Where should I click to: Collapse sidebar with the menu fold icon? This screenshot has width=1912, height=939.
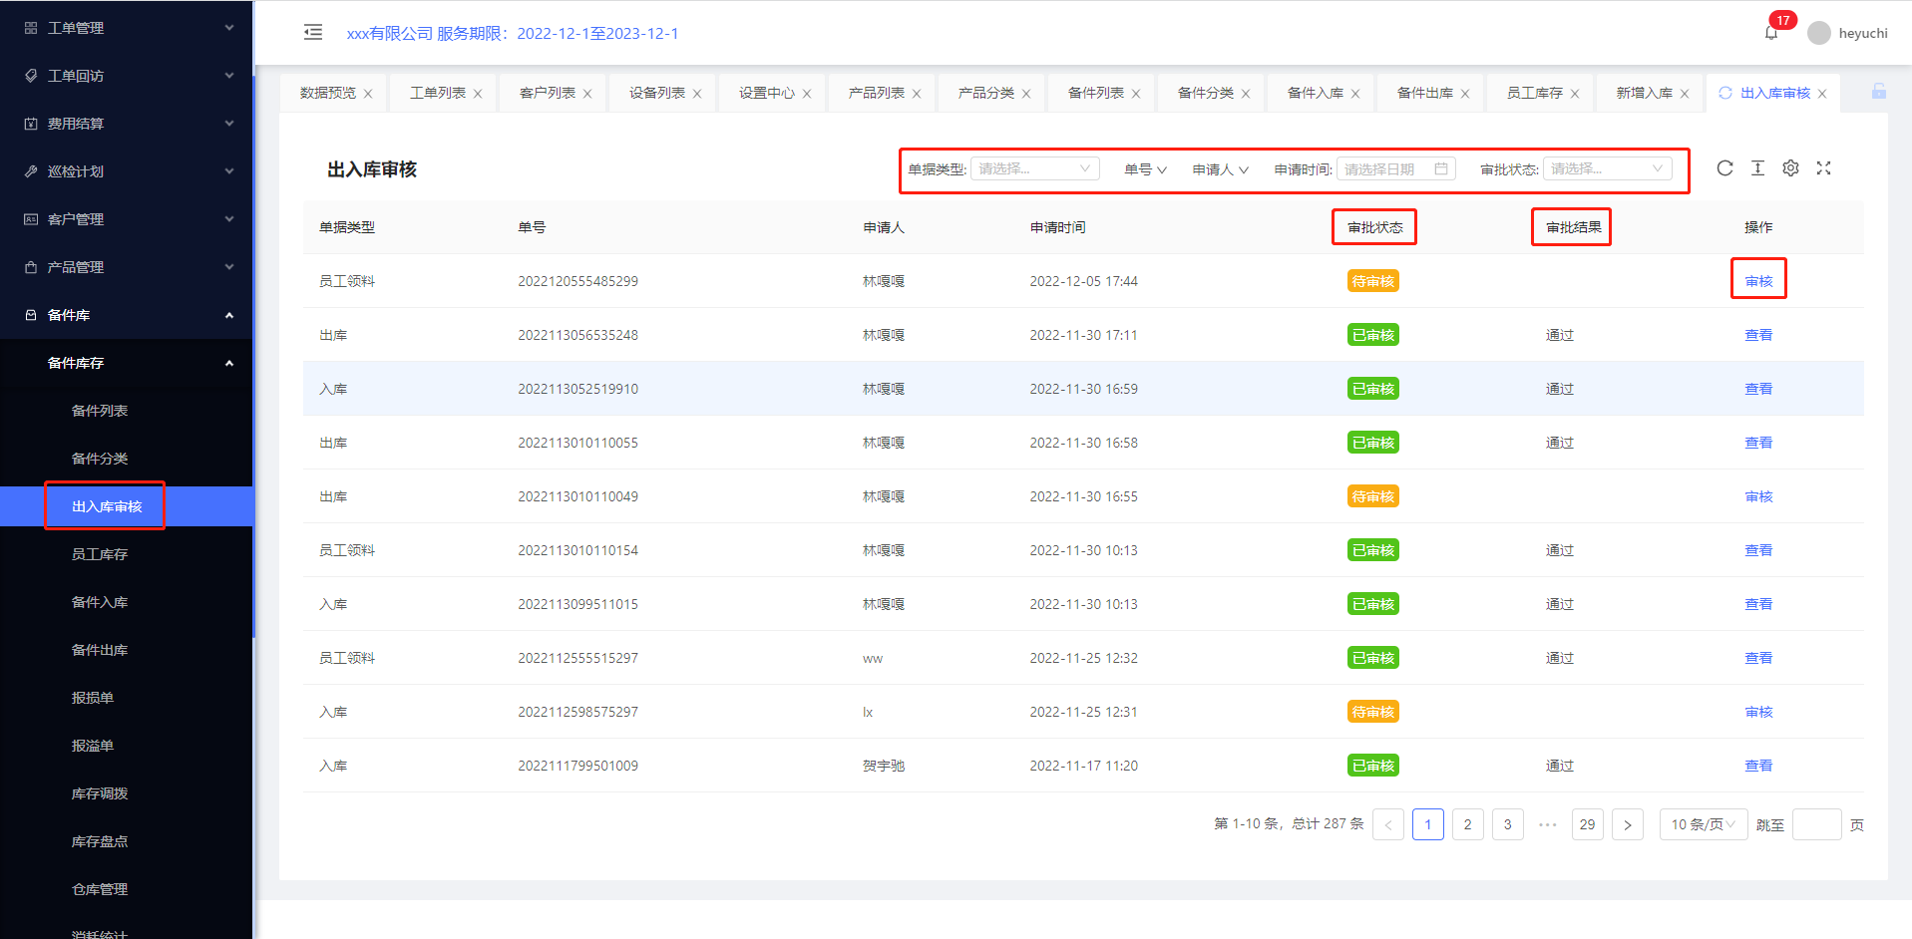(x=313, y=33)
